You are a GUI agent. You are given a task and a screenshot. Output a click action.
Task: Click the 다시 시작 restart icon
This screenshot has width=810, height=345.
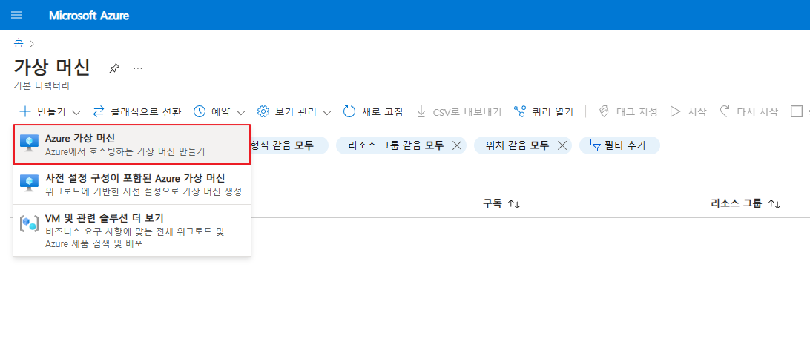[x=725, y=111]
